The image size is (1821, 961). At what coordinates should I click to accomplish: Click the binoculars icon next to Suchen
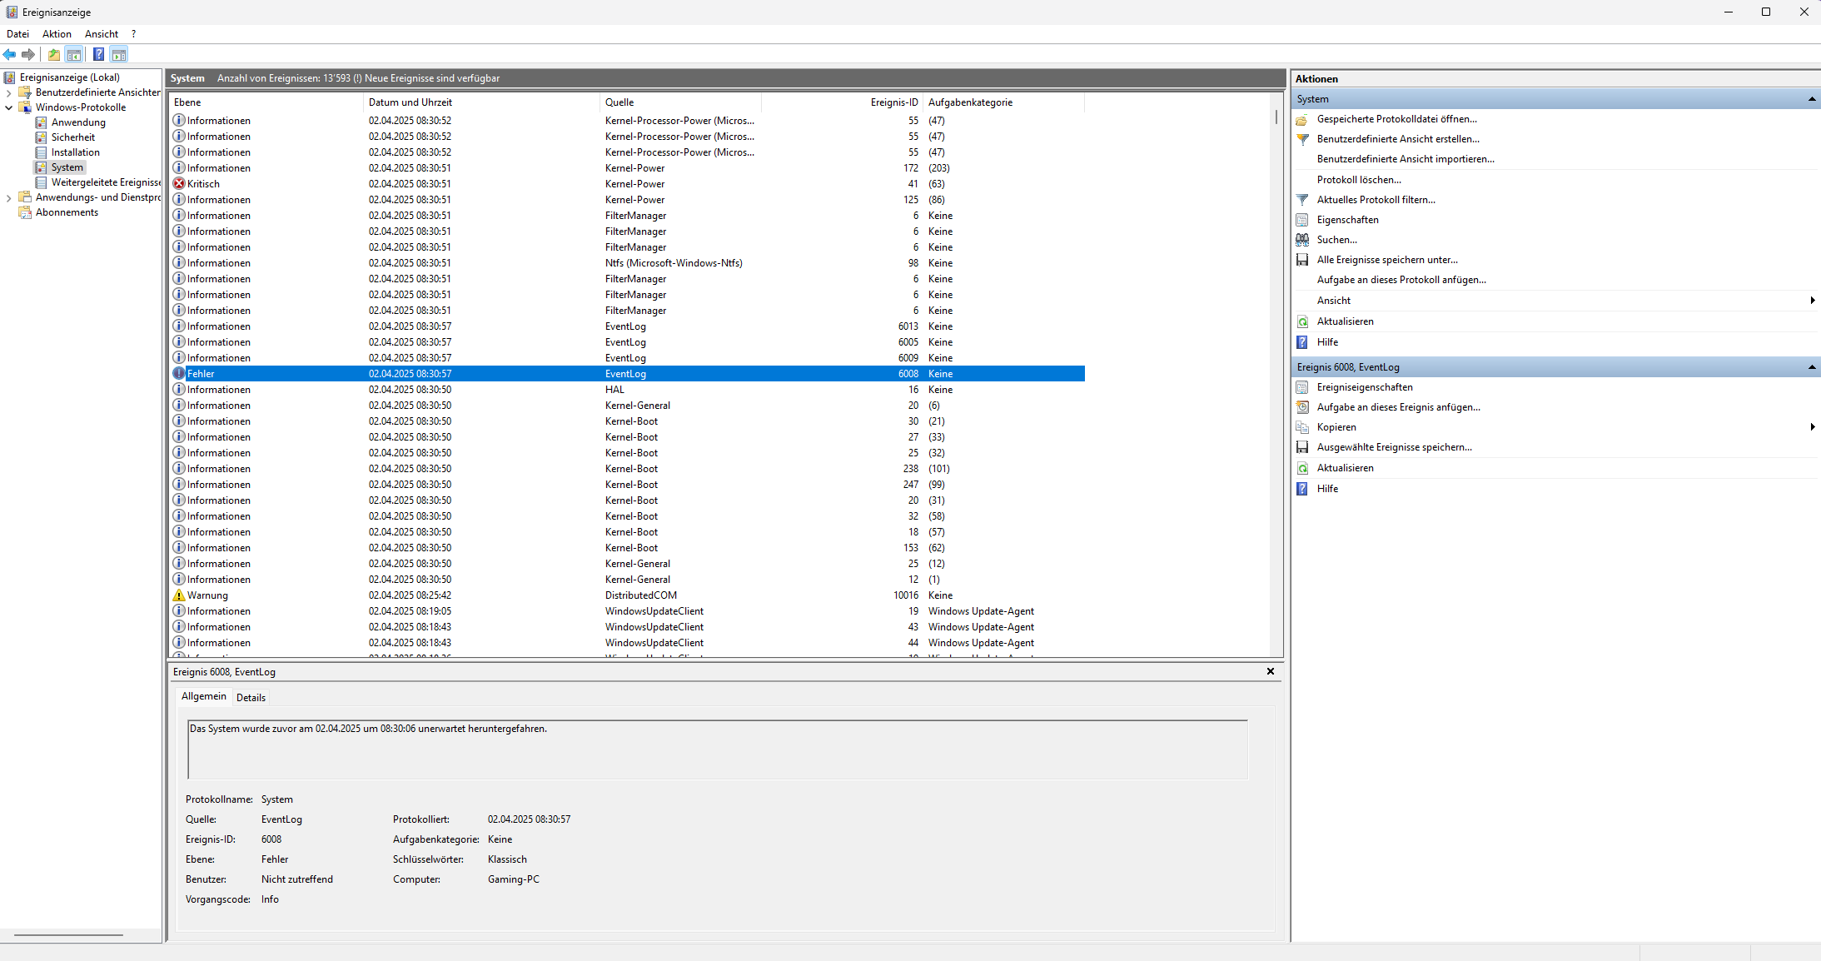[x=1303, y=240]
